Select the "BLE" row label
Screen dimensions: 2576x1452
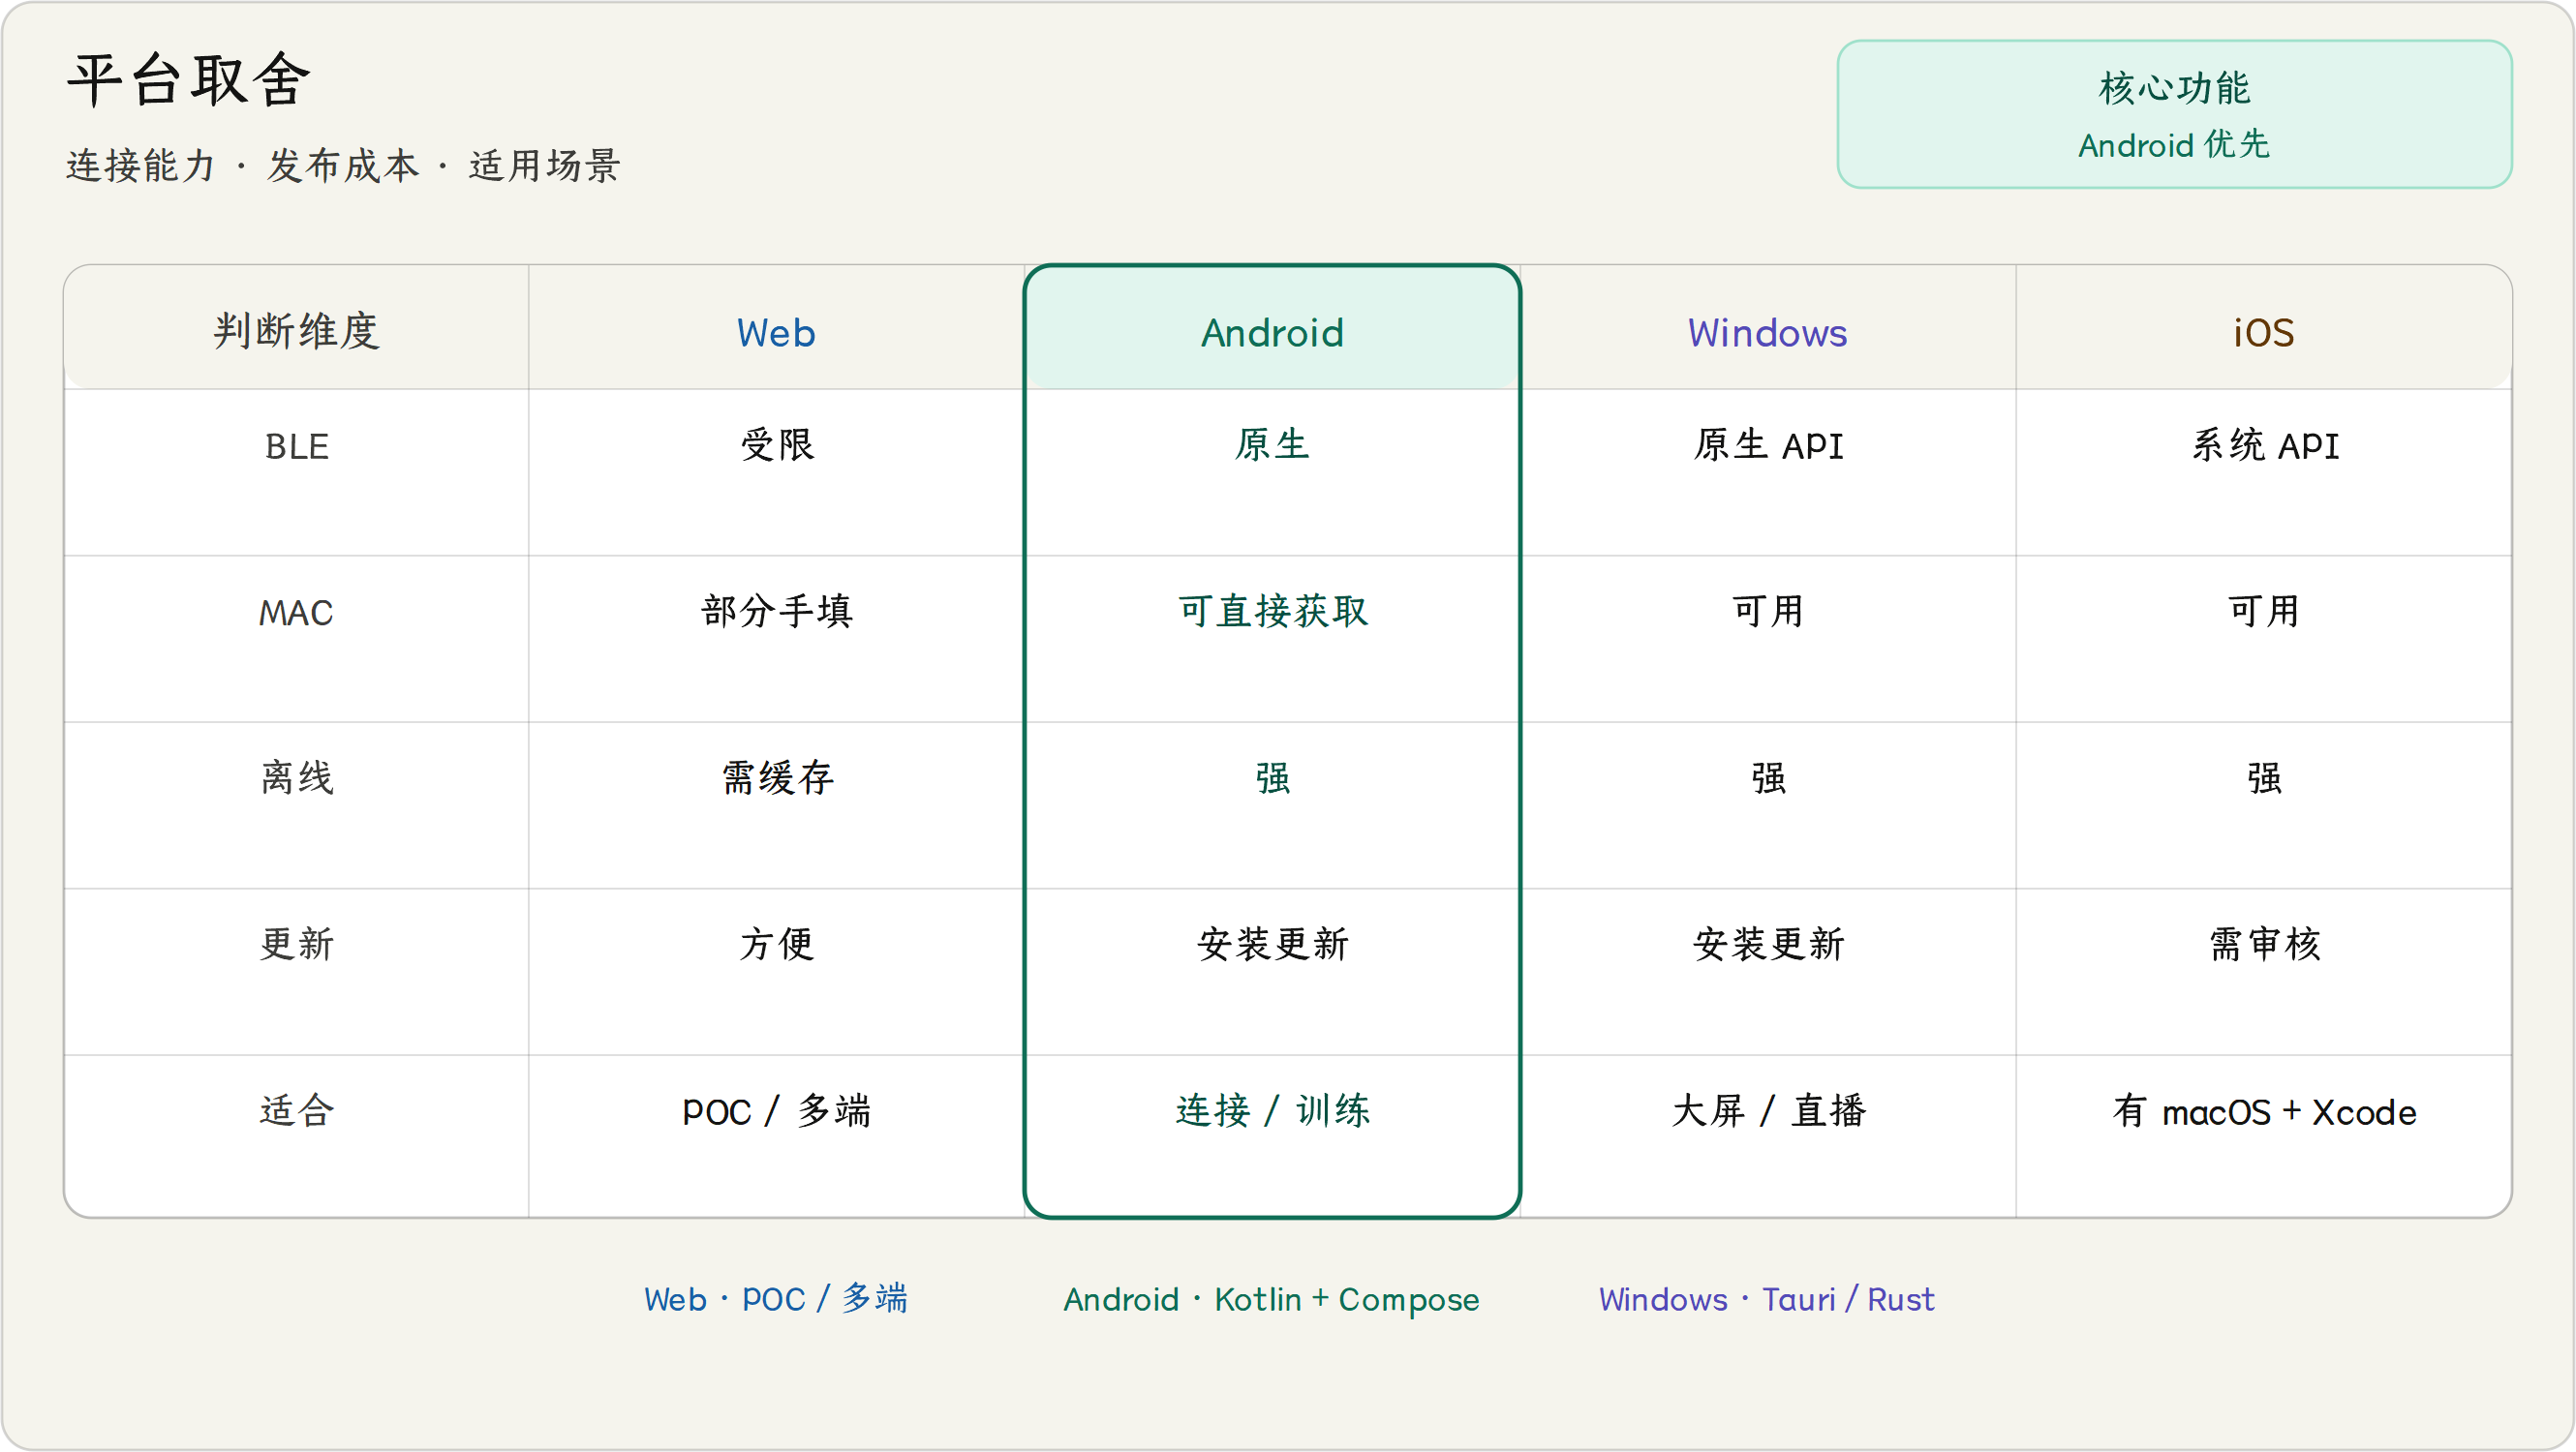pos(296,445)
